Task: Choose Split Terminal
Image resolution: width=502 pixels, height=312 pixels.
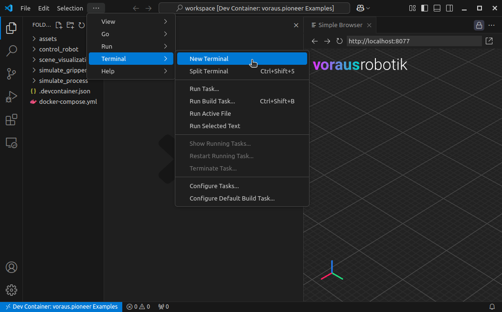Action: (242, 71)
